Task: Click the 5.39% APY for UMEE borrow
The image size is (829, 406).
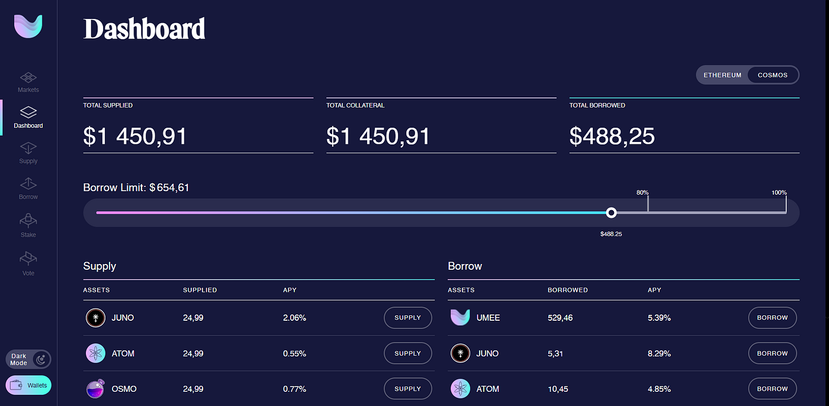Action: [659, 318]
